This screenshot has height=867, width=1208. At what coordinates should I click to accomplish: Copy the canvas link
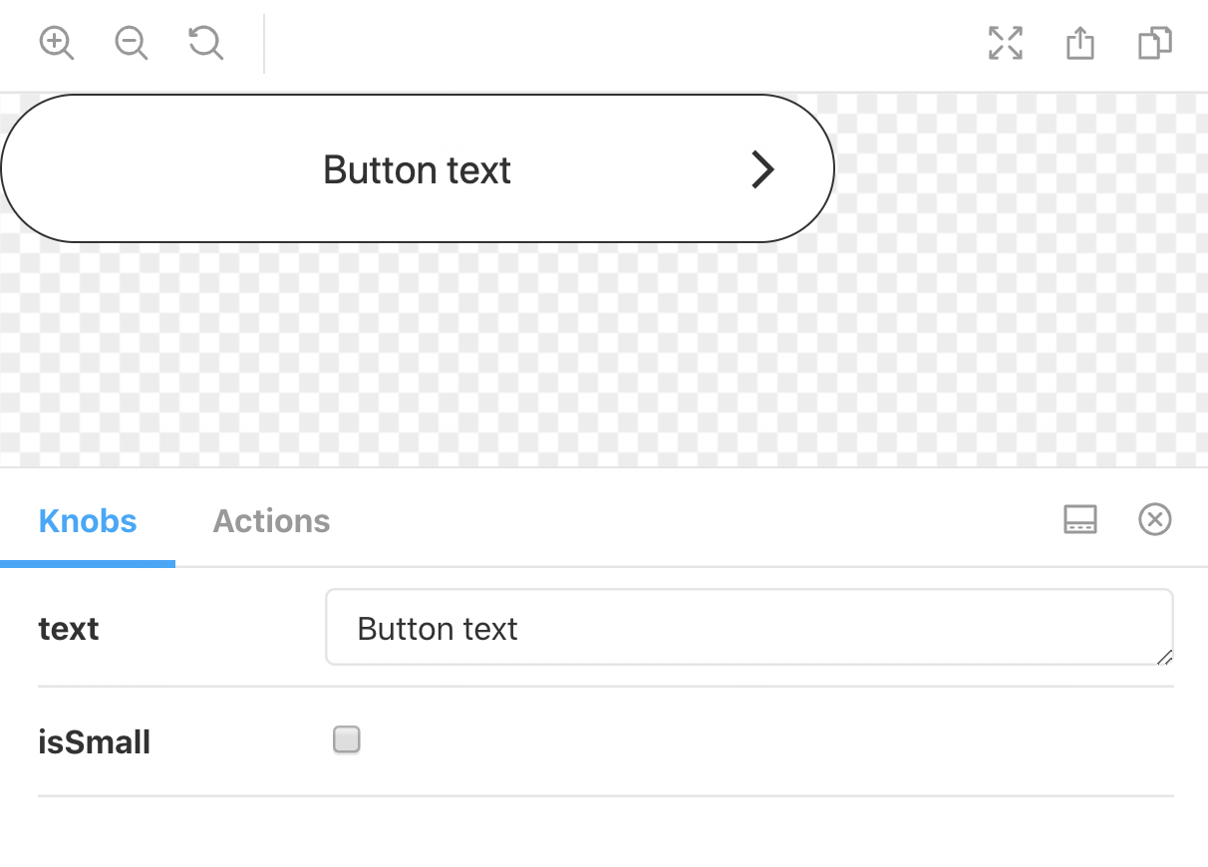[x=1155, y=44]
